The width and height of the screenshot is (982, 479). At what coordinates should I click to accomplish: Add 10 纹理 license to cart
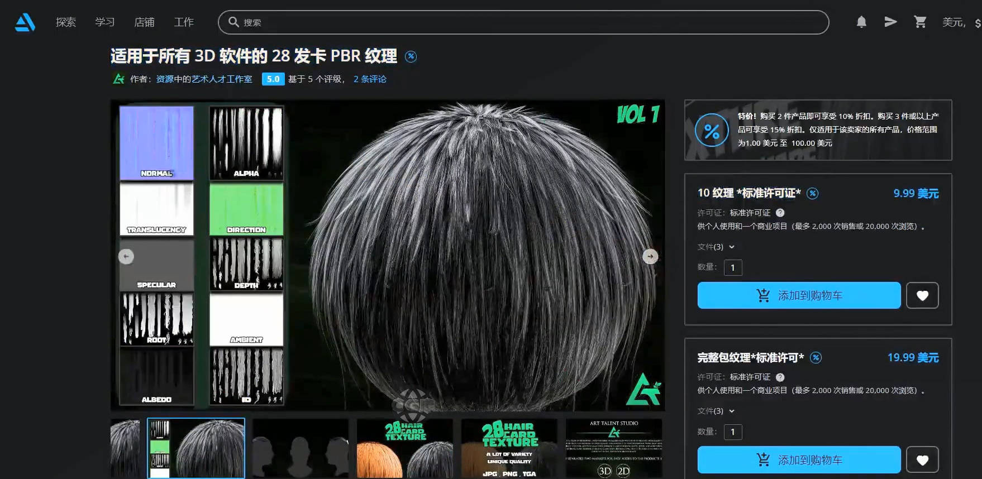pos(799,295)
